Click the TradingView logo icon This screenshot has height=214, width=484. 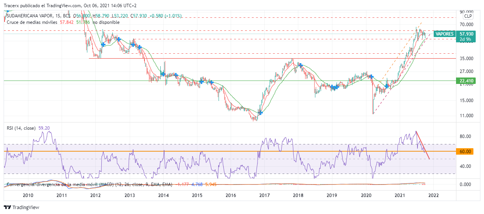(7, 207)
